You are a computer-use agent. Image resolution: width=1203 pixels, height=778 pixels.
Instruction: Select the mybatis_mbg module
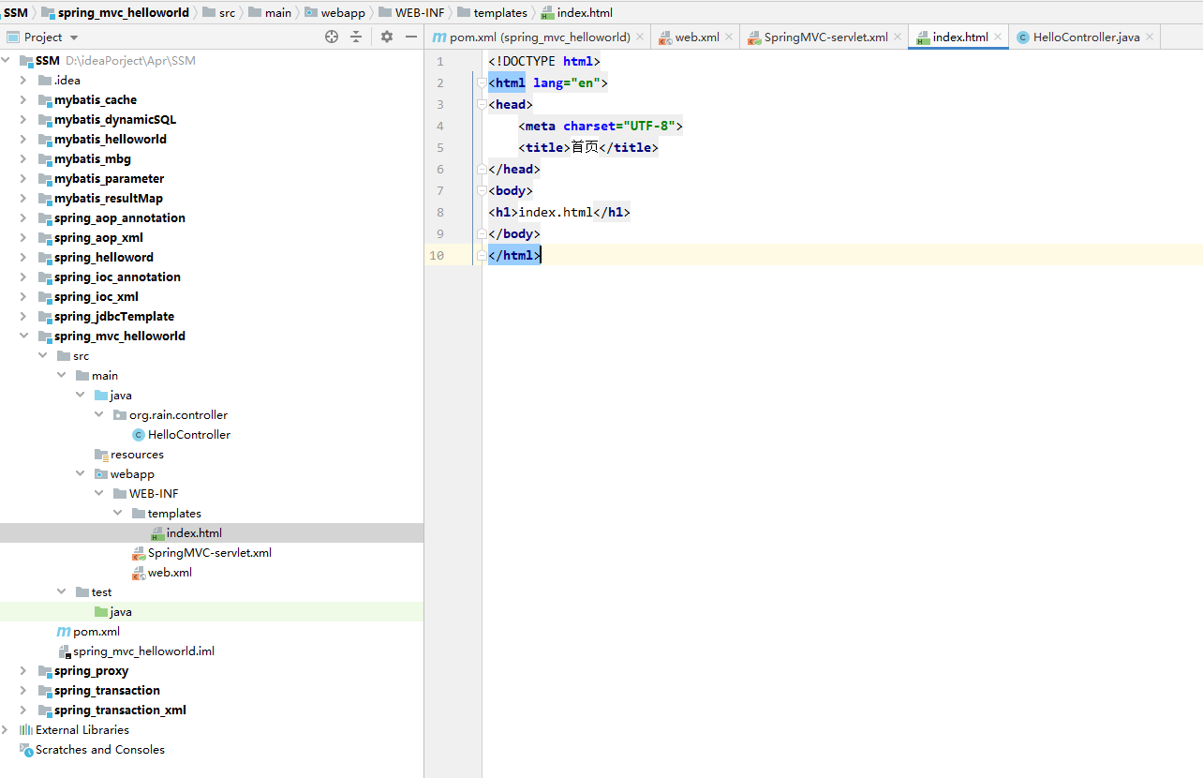coord(93,158)
